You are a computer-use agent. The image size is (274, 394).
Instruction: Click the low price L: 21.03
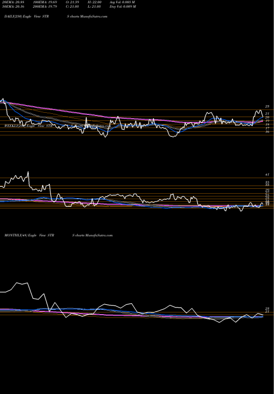pos(95,7)
